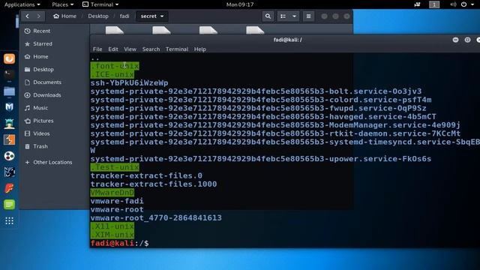The image size is (480, 270).
Task: Launch the Metasploit M dock icon
Action: (x=9, y=106)
